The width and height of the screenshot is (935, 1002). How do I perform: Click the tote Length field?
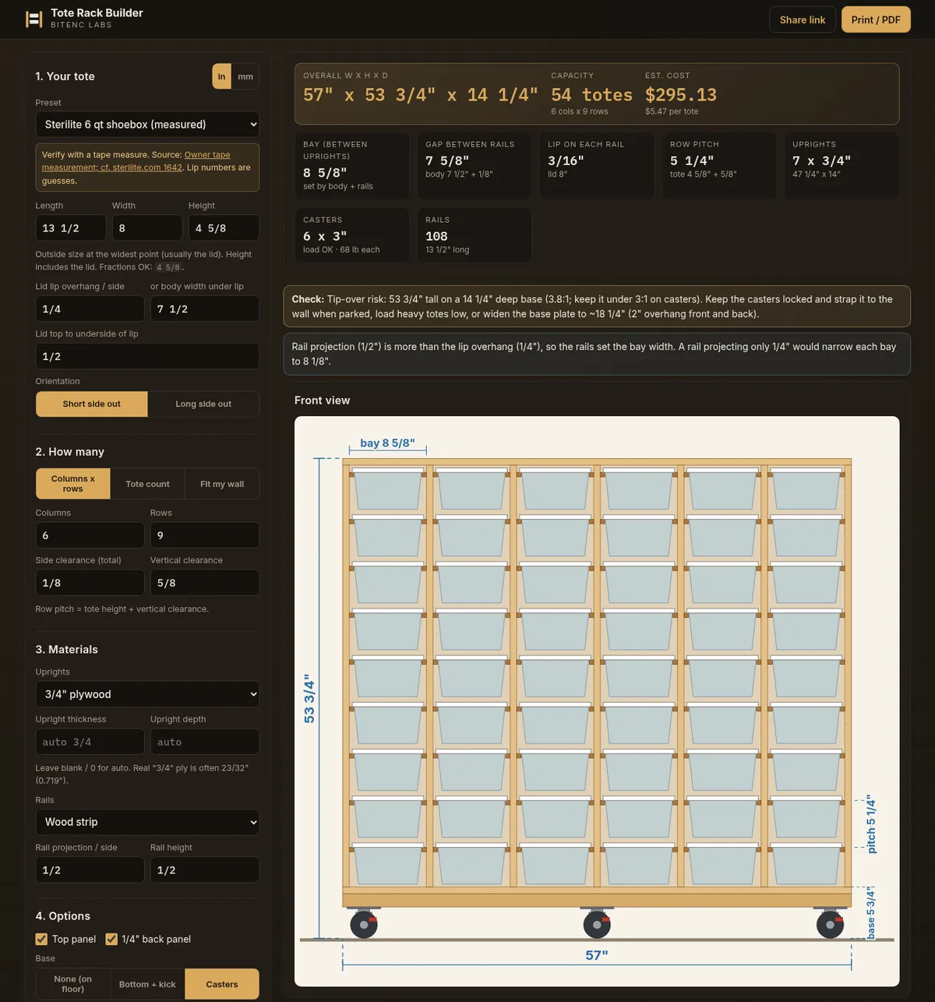coord(71,228)
